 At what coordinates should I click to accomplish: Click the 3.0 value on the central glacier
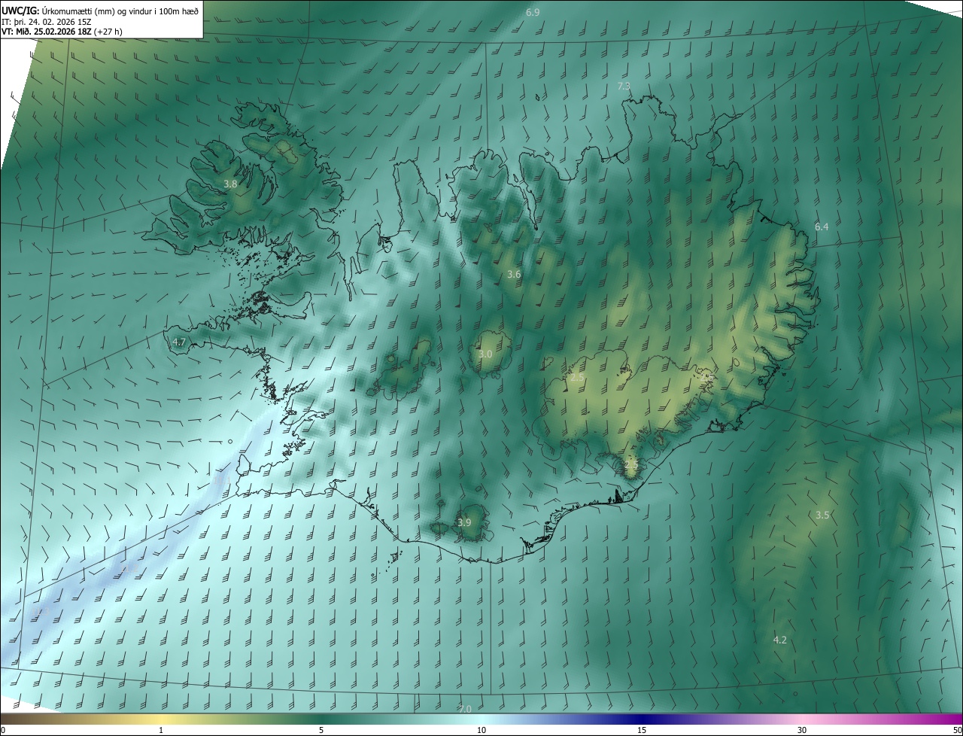click(485, 354)
